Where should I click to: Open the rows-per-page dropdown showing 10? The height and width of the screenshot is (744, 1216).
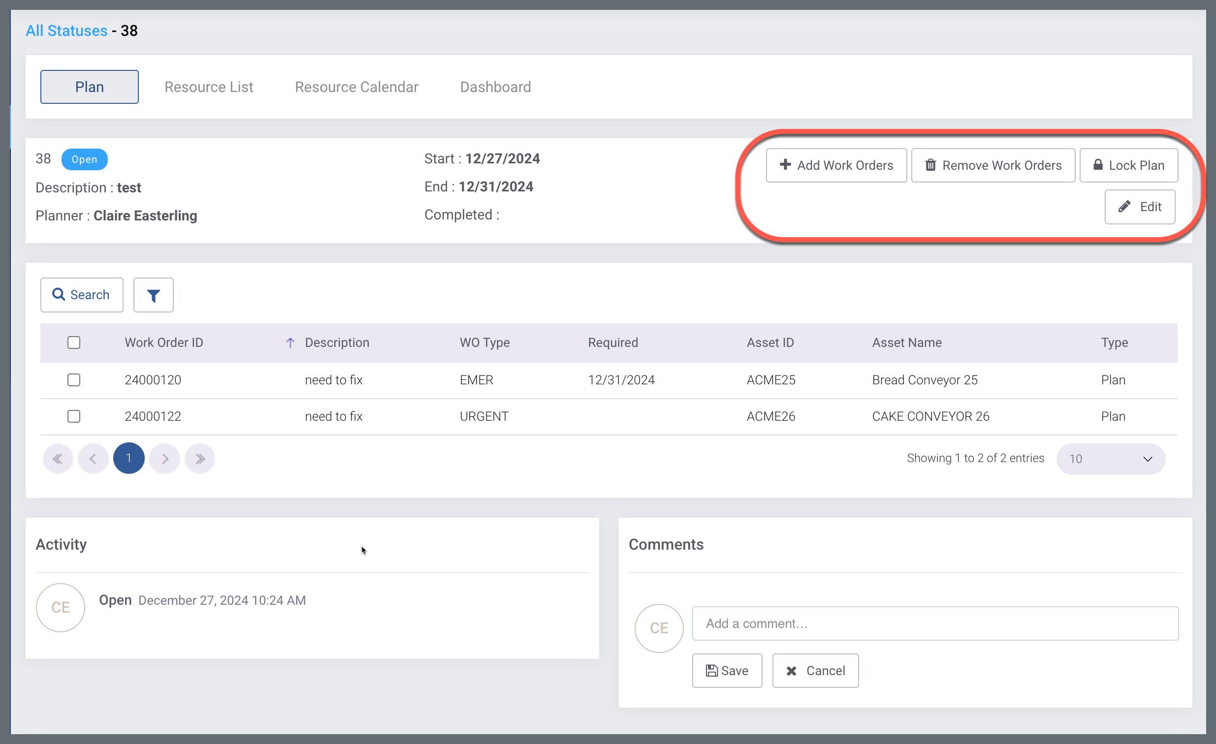tap(1110, 459)
